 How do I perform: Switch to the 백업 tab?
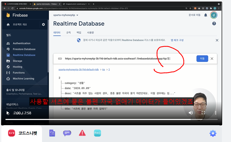[79, 33]
